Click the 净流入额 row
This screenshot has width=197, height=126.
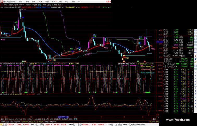tap(178, 59)
